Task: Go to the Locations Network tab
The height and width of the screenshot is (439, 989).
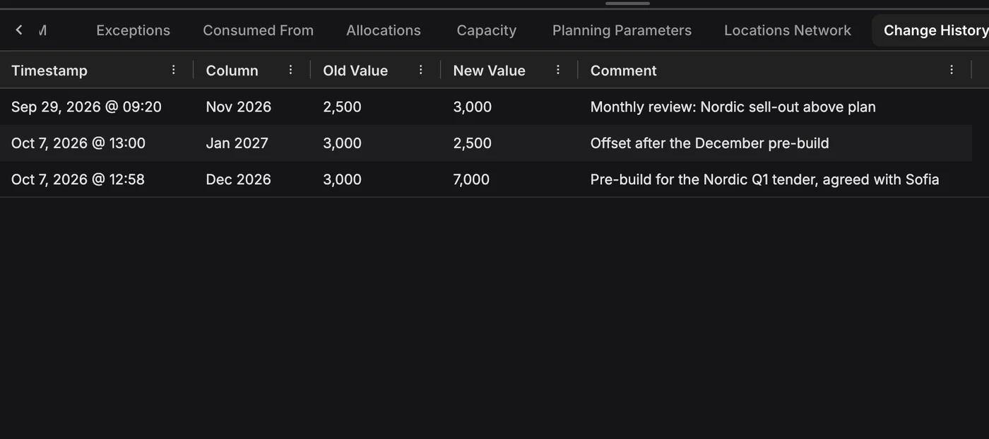Action: pyautogui.click(x=788, y=30)
